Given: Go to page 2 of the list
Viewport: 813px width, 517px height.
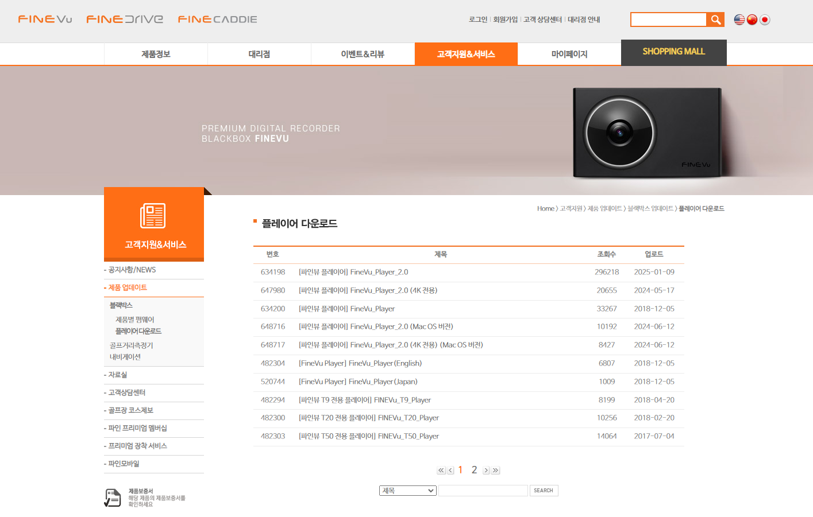Looking at the screenshot, I should (x=474, y=470).
